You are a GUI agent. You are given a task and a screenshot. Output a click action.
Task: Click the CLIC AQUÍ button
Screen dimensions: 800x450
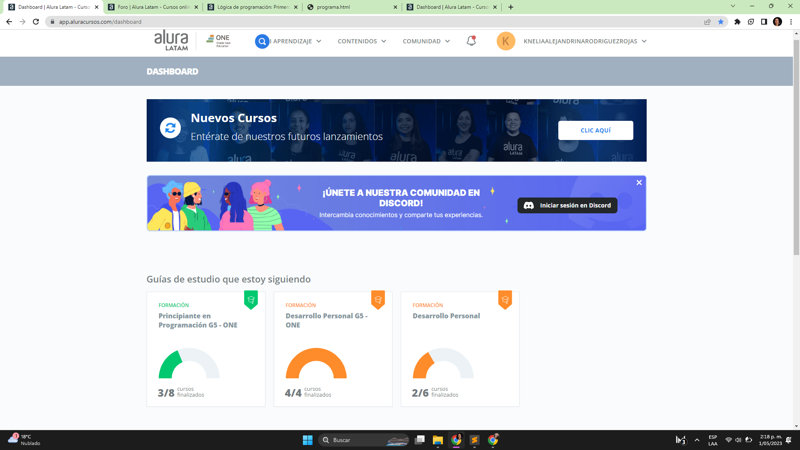click(595, 130)
